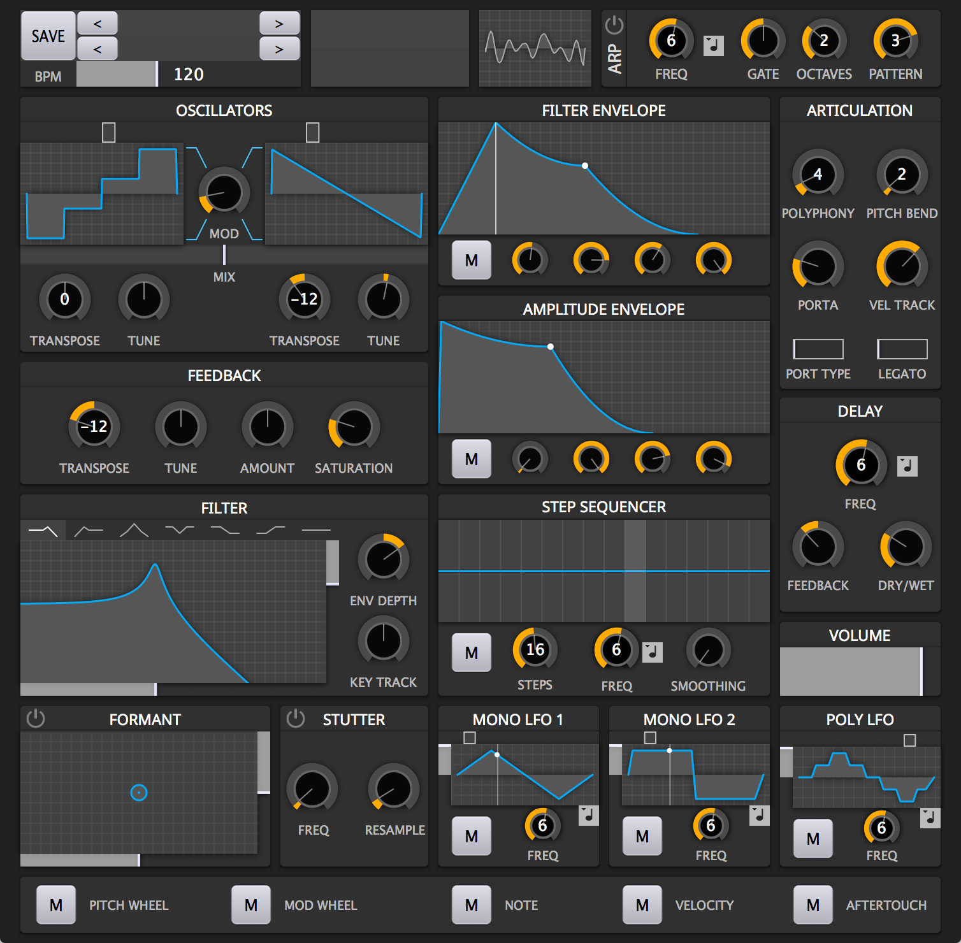Select the low-pass filter shape icon

coord(45,529)
